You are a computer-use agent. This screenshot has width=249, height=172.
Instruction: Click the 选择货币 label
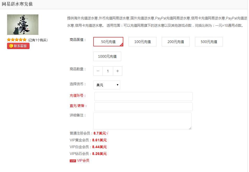tap(78, 84)
